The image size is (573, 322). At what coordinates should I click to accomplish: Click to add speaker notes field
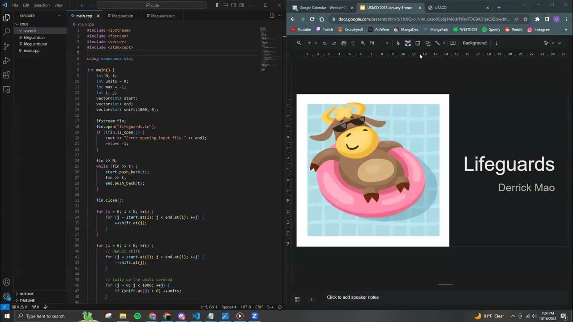(x=353, y=297)
